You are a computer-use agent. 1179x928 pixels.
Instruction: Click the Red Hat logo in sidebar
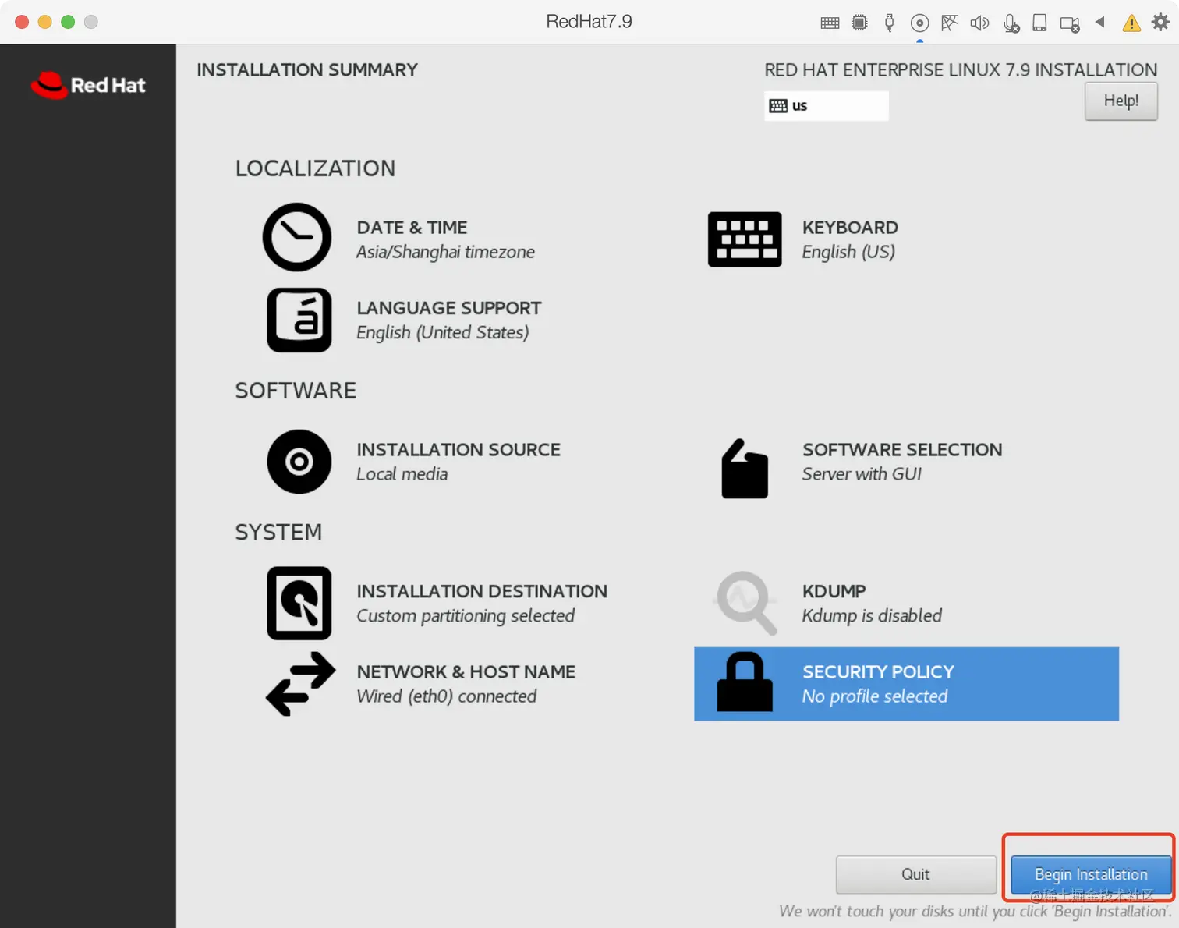(x=88, y=85)
